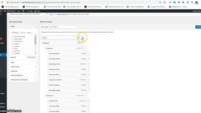The width and height of the screenshot is (201, 113).
Task: Tick the Test Product Page checkbox
Action: click(13, 36)
